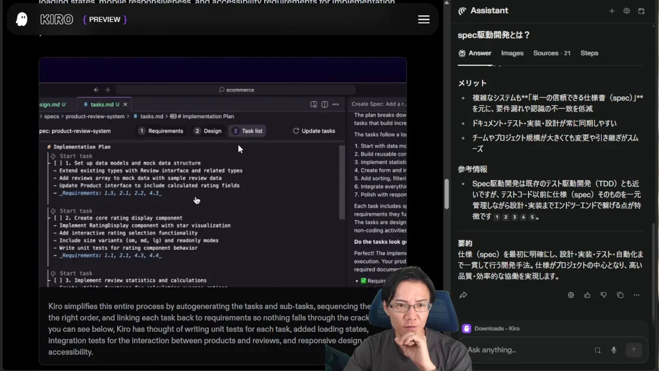Click the 'メリット' heading in answer
This screenshot has height=371, width=659.
click(472, 83)
